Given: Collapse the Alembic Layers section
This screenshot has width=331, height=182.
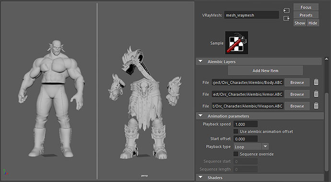Looking at the screenshot, I should [201, 61].
